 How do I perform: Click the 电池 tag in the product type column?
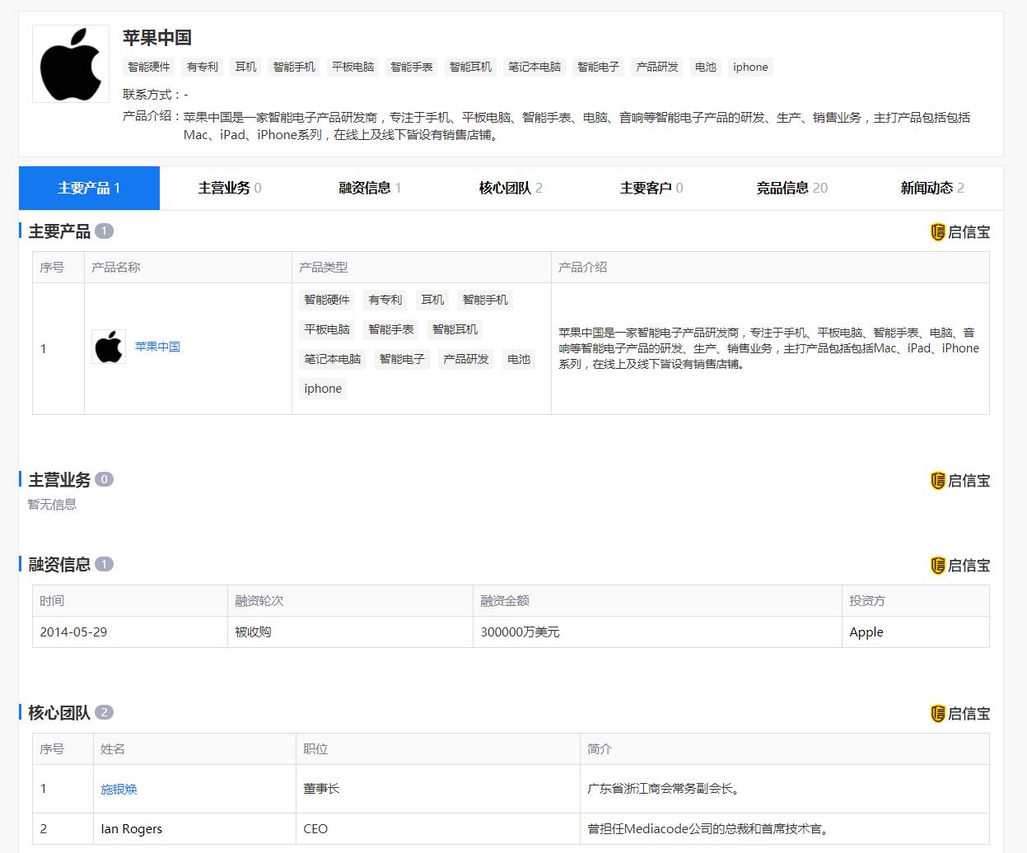(519, 359)
